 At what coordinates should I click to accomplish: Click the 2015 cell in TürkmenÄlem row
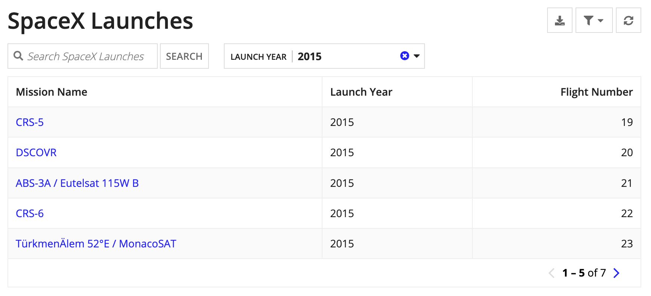397,244
